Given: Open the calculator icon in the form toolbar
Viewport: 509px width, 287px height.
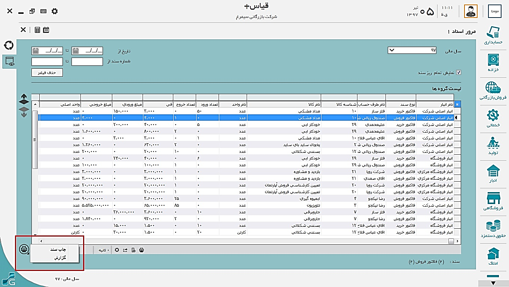Looking at the screenshot, I should click(x=37, y=30).
